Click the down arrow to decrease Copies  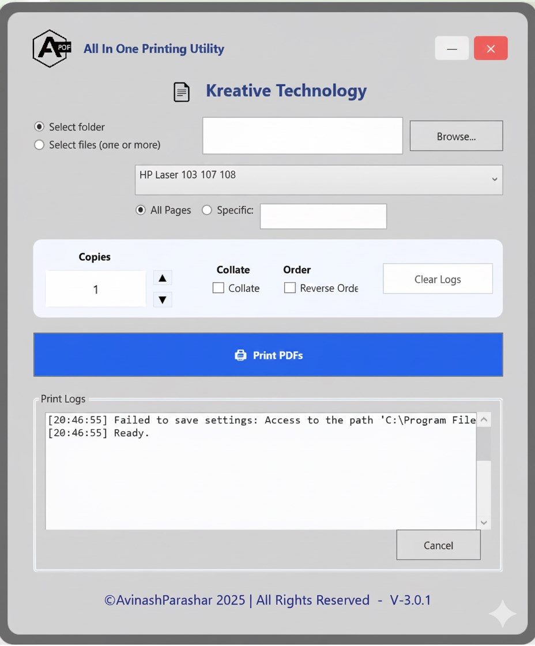[162, 299]
